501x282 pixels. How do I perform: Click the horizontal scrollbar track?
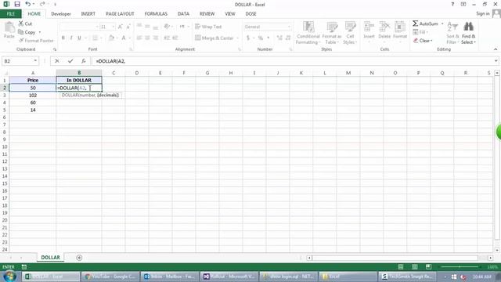pyautogui.click(x=395, y=258)
